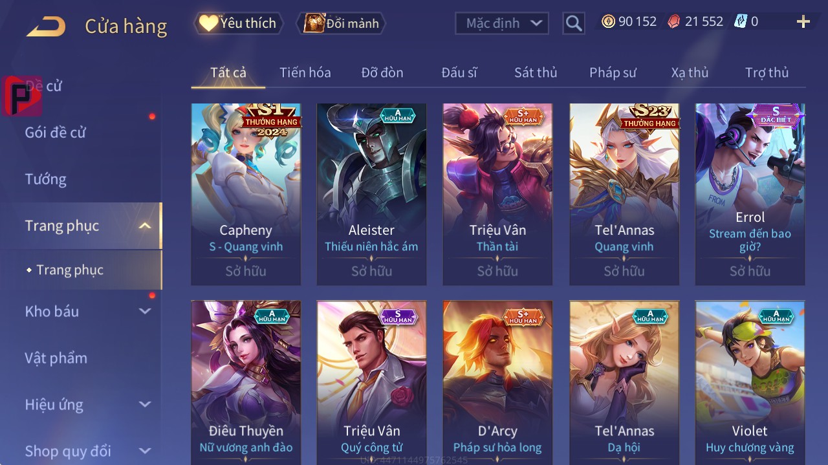Switch to the Sát thủ tab
This screenshot has height=465, width=828.
[x=536, y=72]
